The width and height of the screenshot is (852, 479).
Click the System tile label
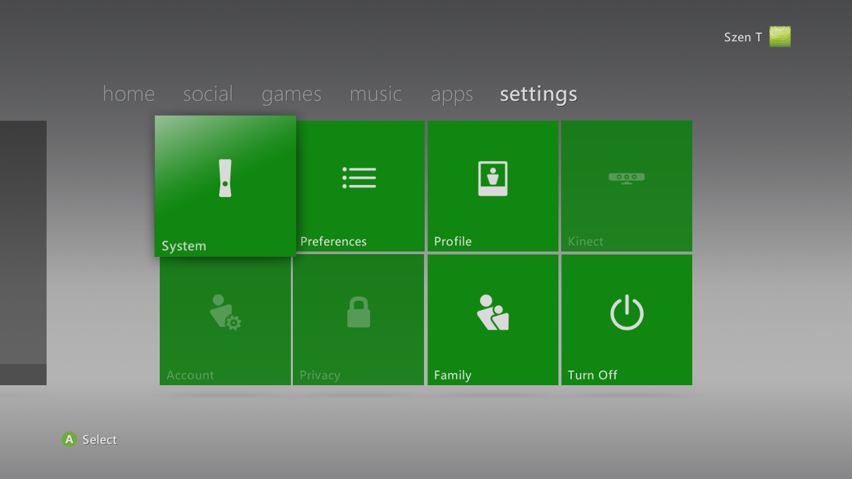184,246
